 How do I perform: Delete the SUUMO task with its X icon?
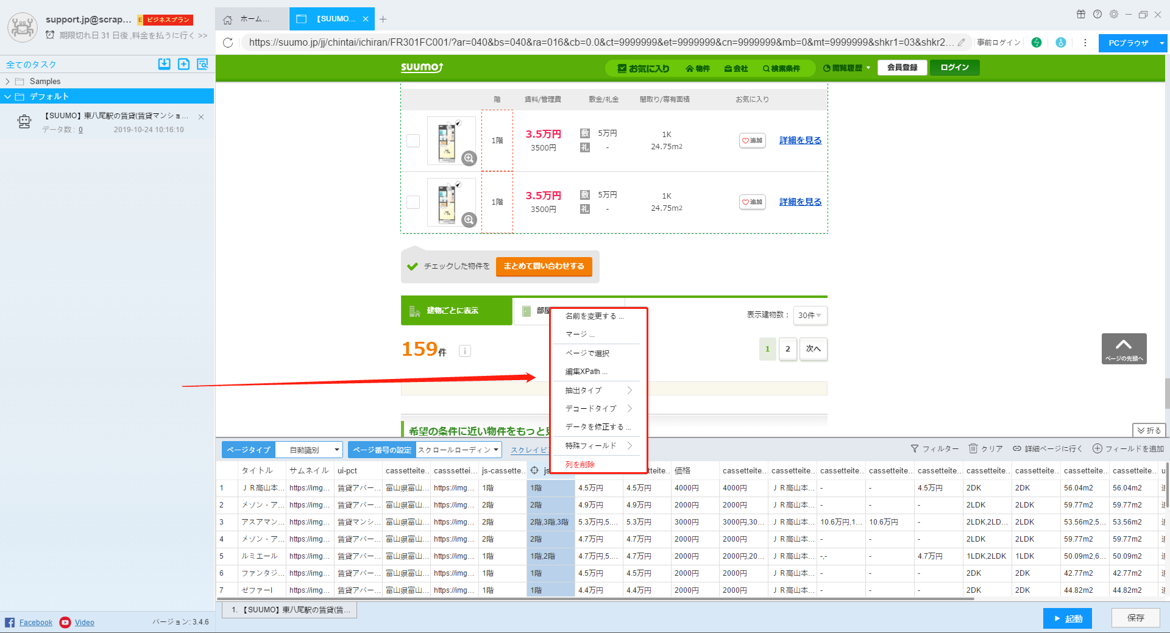click(201, 116)
